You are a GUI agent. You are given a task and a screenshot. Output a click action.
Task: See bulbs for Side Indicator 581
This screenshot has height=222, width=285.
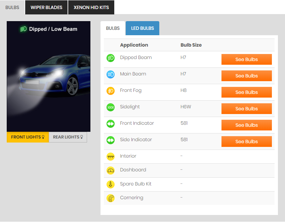[x=246, y=142]
